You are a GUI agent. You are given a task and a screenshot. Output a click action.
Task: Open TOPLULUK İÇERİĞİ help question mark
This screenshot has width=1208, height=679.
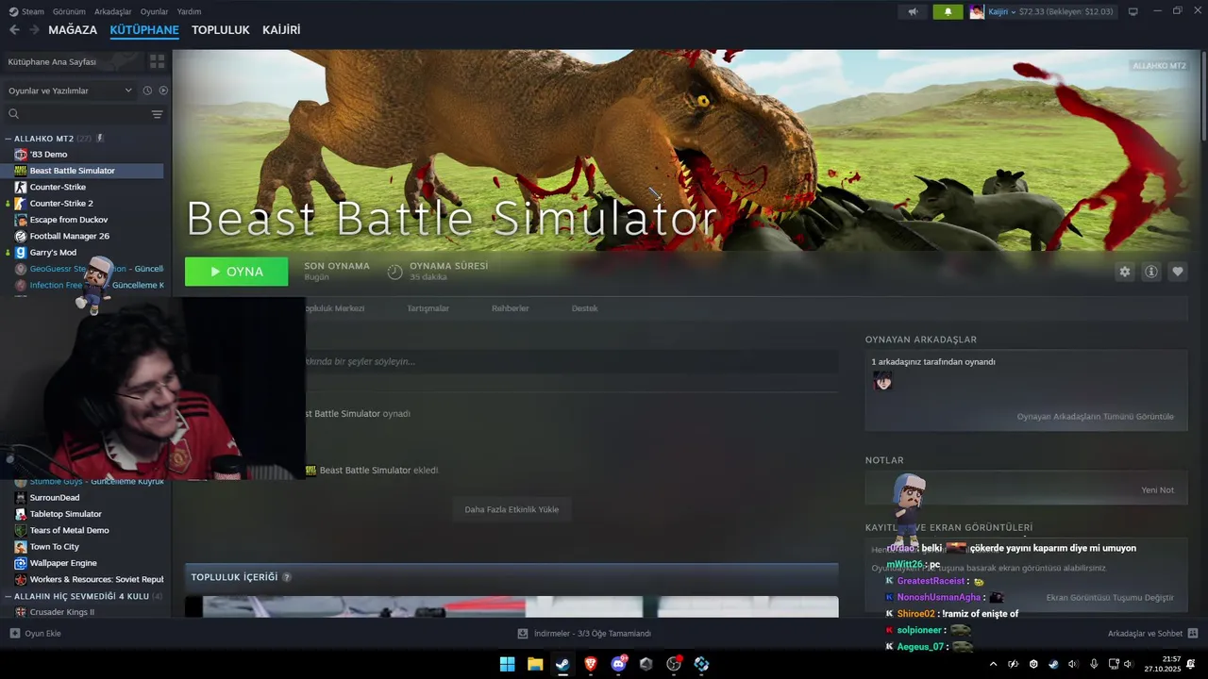287,577
